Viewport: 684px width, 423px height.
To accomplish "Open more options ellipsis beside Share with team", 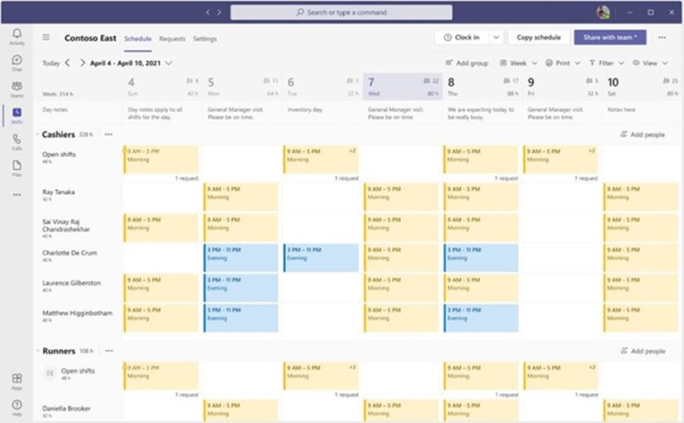I will click(662, 37).
